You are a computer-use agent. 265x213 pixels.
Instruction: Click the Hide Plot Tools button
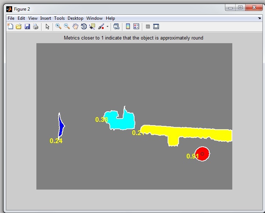coord(148,26)
